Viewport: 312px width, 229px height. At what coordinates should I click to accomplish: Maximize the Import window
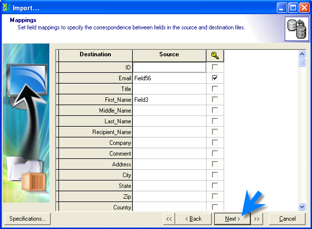293,7
